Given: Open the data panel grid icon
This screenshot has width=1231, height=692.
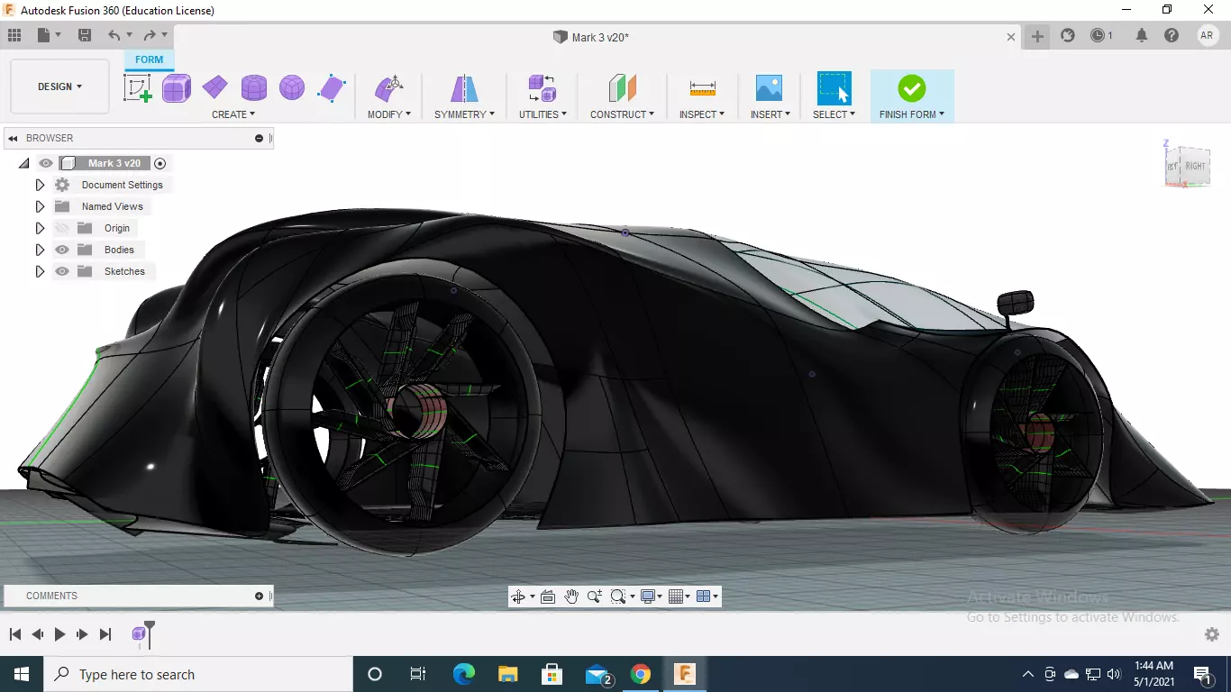Looking at the screenshot, I should [x=14, y=36].
